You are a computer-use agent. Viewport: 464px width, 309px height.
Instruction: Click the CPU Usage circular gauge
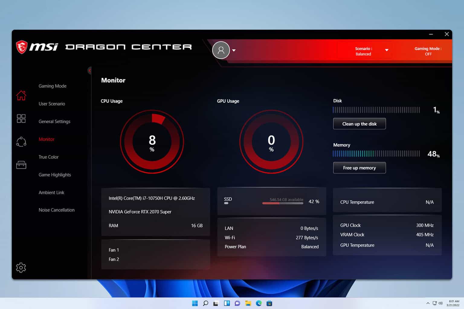pos(152,142)
